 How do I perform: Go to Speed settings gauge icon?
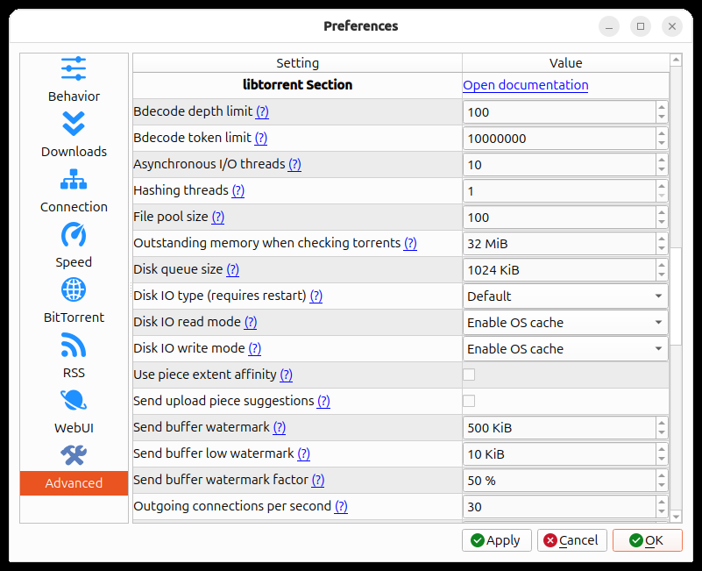74,234
